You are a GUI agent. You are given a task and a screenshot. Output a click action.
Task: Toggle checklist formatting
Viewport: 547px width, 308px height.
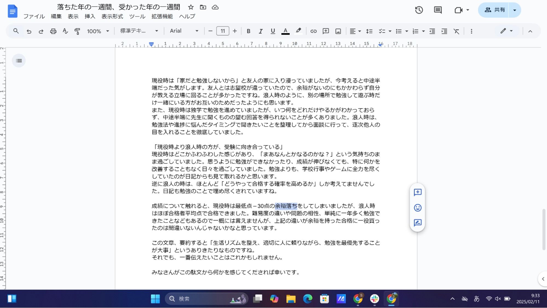tap(382, 31)
